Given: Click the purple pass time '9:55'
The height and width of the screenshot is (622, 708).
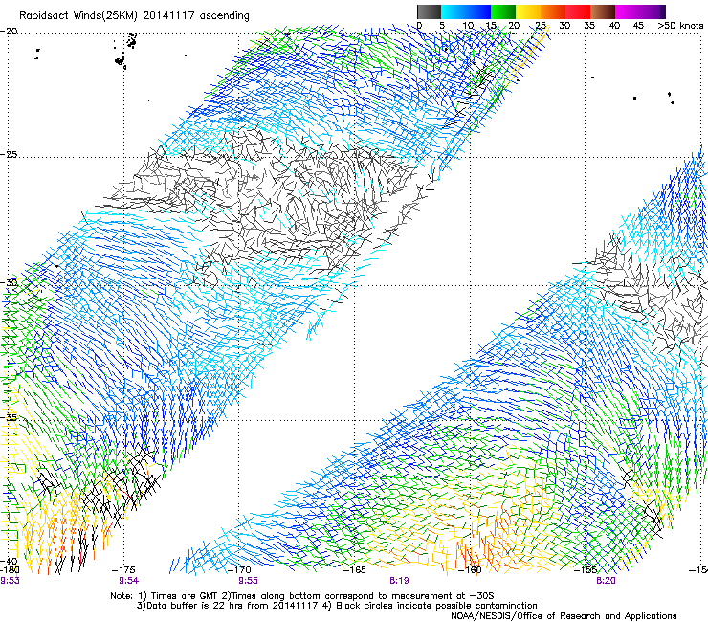Looking at the screenshot, I should pos(249,581).
